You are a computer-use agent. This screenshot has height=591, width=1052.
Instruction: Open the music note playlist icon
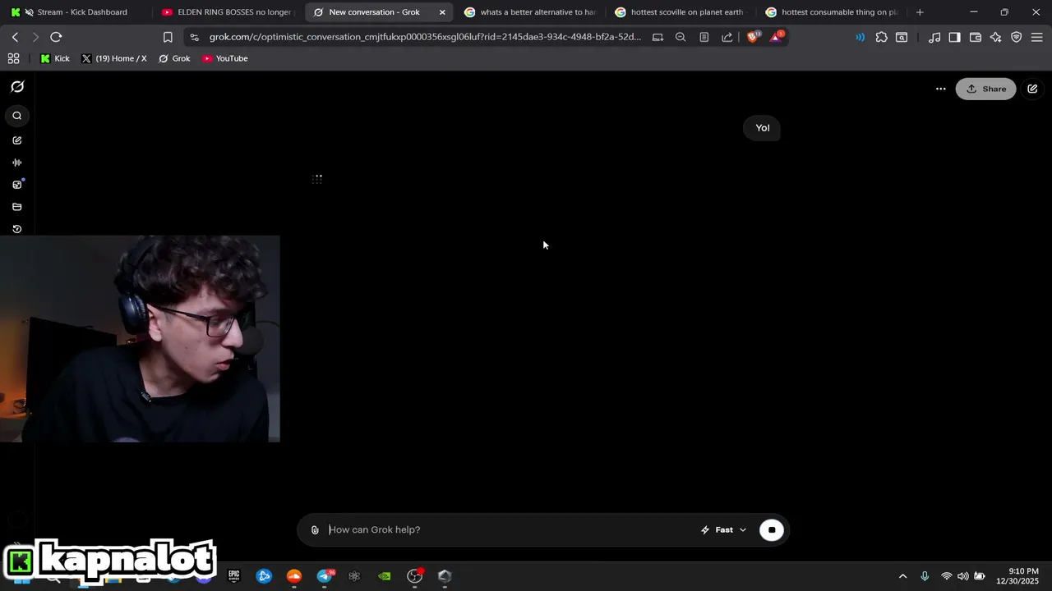click(x=934, y=37)
